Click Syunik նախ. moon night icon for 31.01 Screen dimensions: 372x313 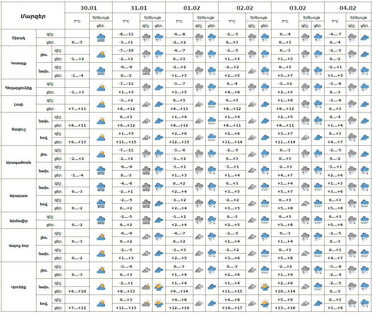tap(146, 286)
